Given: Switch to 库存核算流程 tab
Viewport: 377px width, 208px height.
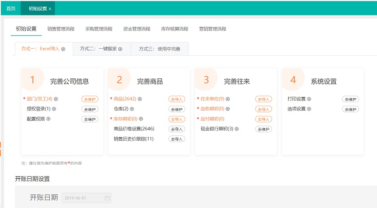Looking at the screenshot, I should coord(175,29).
